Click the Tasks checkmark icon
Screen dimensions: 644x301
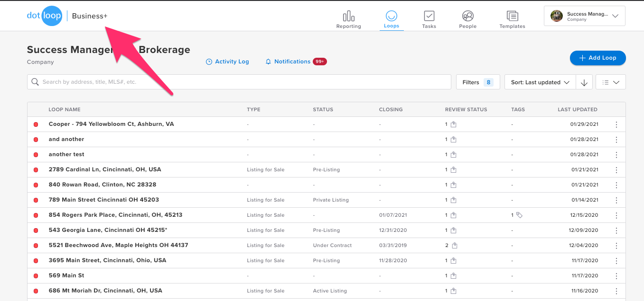pyautogui.click(x=429, y=17)
